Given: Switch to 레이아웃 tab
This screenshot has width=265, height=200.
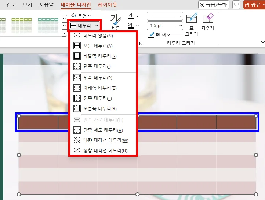Looking at the screenshot, I should pyautogui.click(x=108, y=5).
